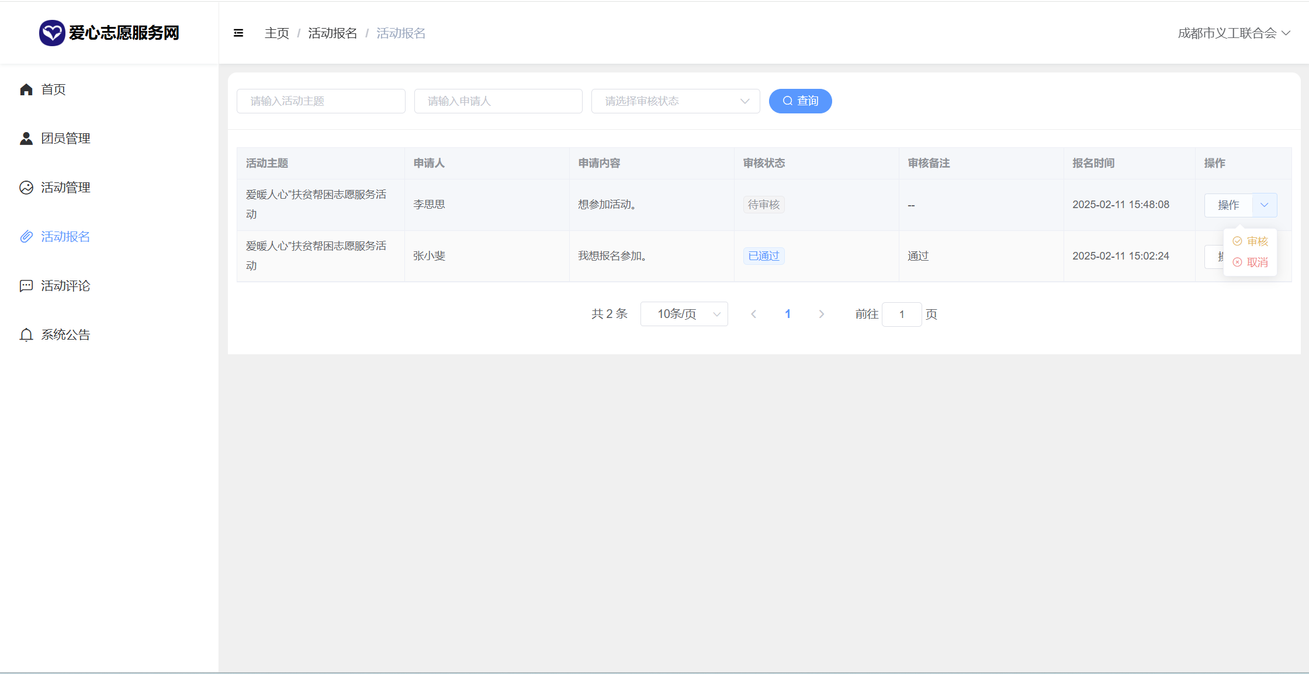The width and height of the screenshot is (1309, 674).
Task: Click the 活动管理 sidebar icon
Action: click(x=26, y=188)
